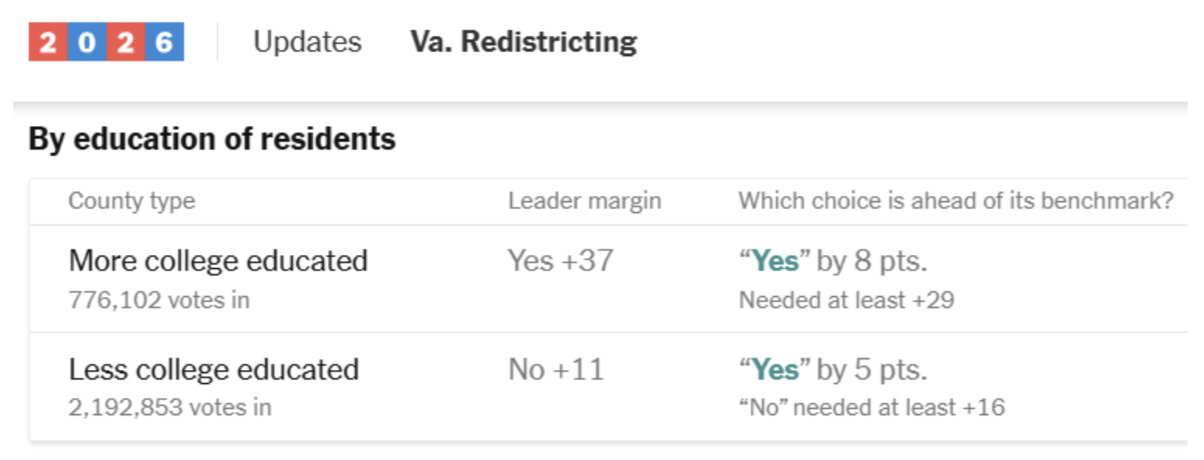
Task: Click the "By education of residents" heading
Action: (212, 139)
